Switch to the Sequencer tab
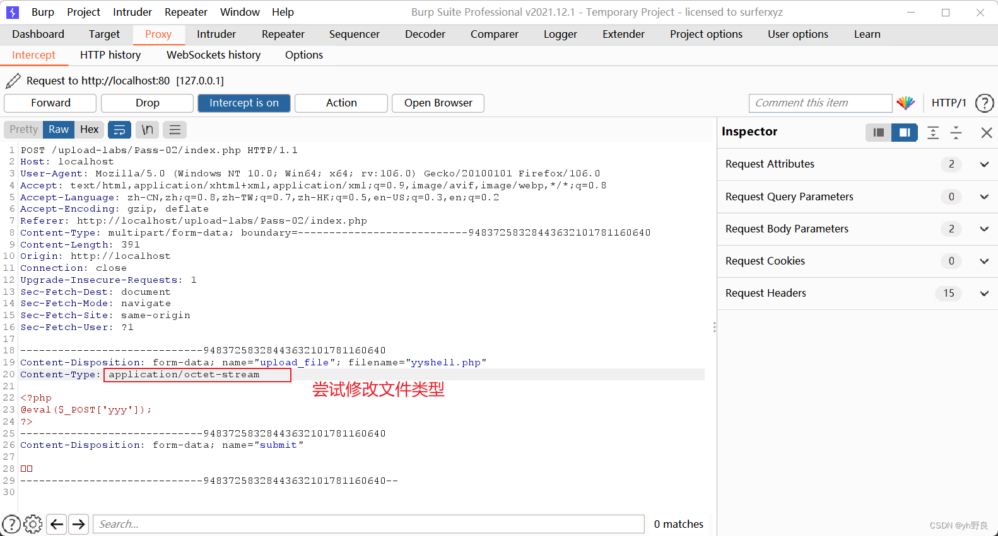 click(355, 35)
